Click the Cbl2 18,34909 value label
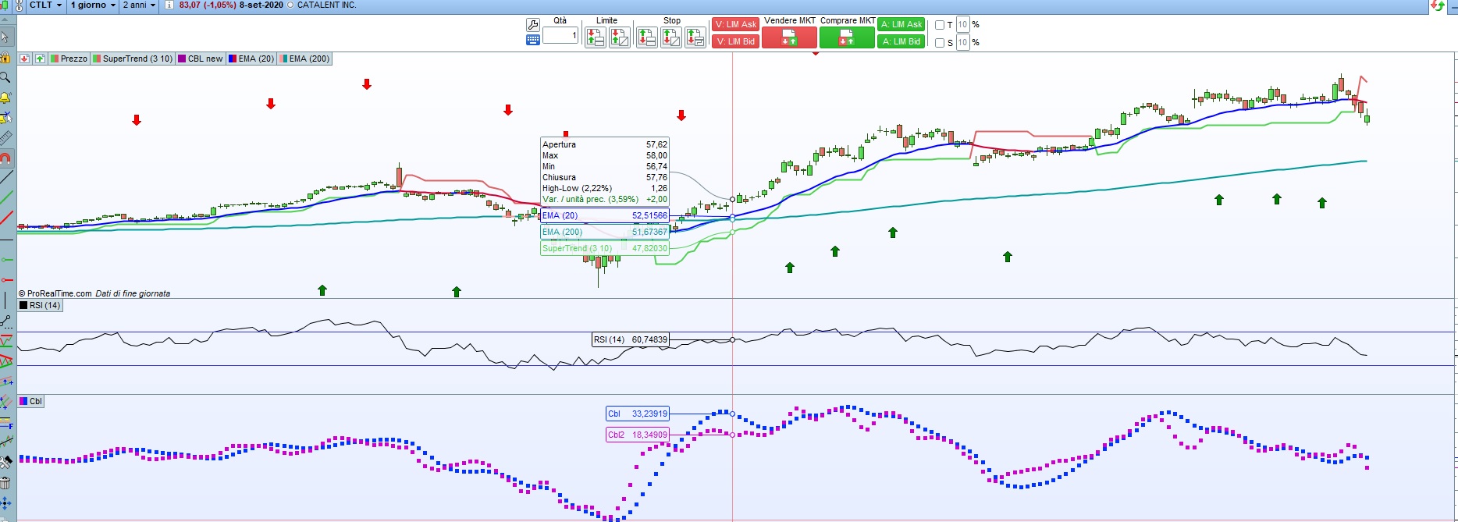The height and width of the screenshot is (522, 1458). (x=638, y=435)
